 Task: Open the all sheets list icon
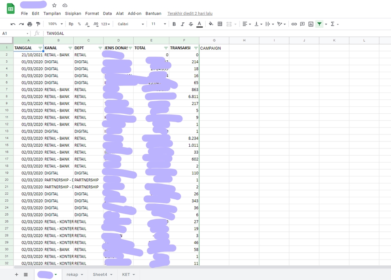26,275
